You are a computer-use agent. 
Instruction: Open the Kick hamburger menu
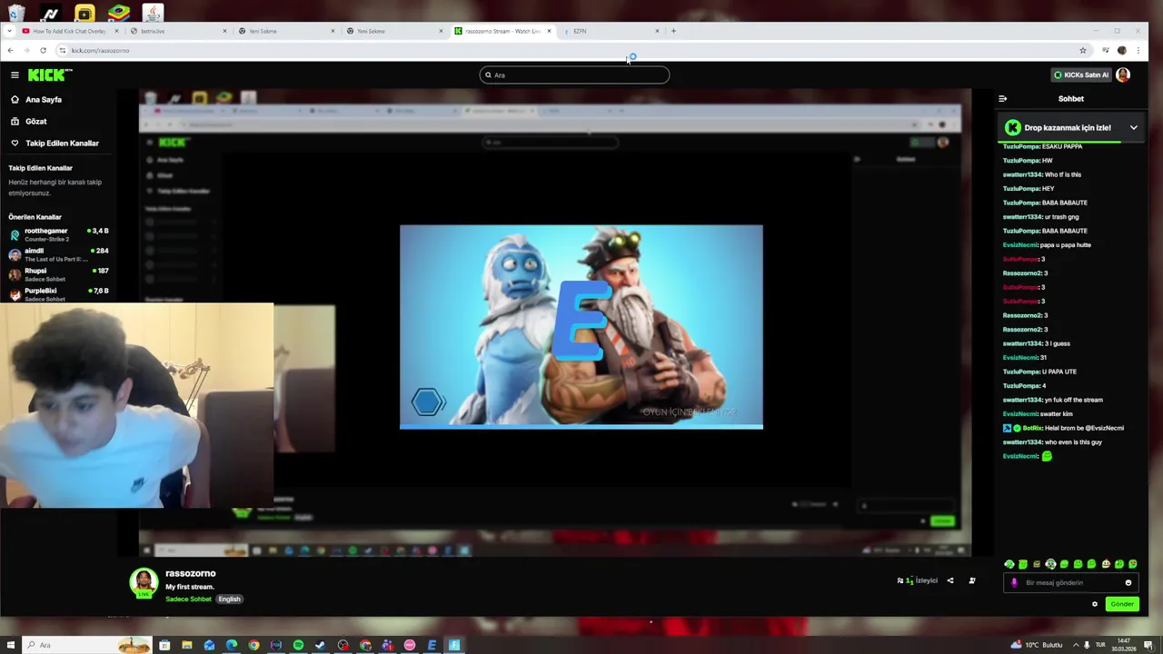click(x=15, y=74)
